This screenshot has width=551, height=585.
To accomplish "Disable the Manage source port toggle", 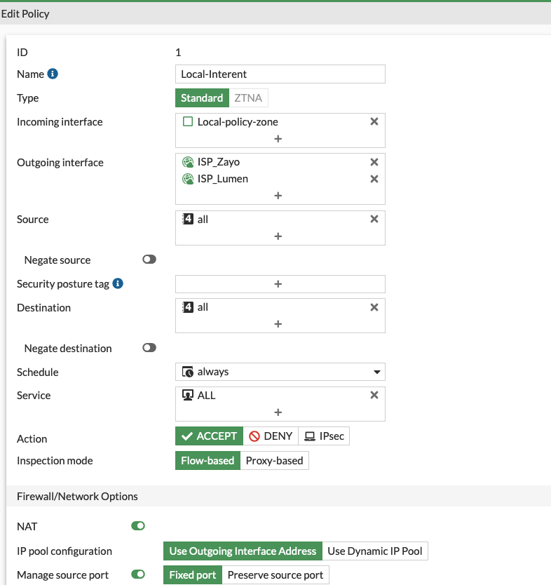I will click(x=138, y=575).
